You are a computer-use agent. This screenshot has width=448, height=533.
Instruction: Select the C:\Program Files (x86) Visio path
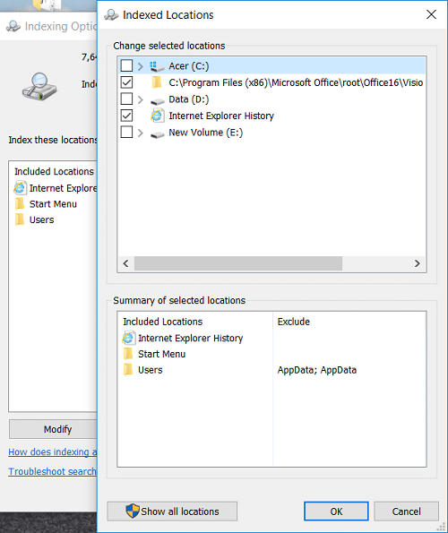(x=296, y=82)
